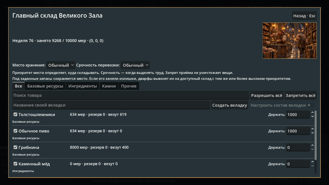Toggle the Настроить состав вкладки switch
329x185 pixels.
coord(311,105)
